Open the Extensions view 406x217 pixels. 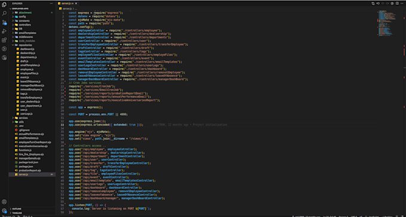(x=4, y=40)
